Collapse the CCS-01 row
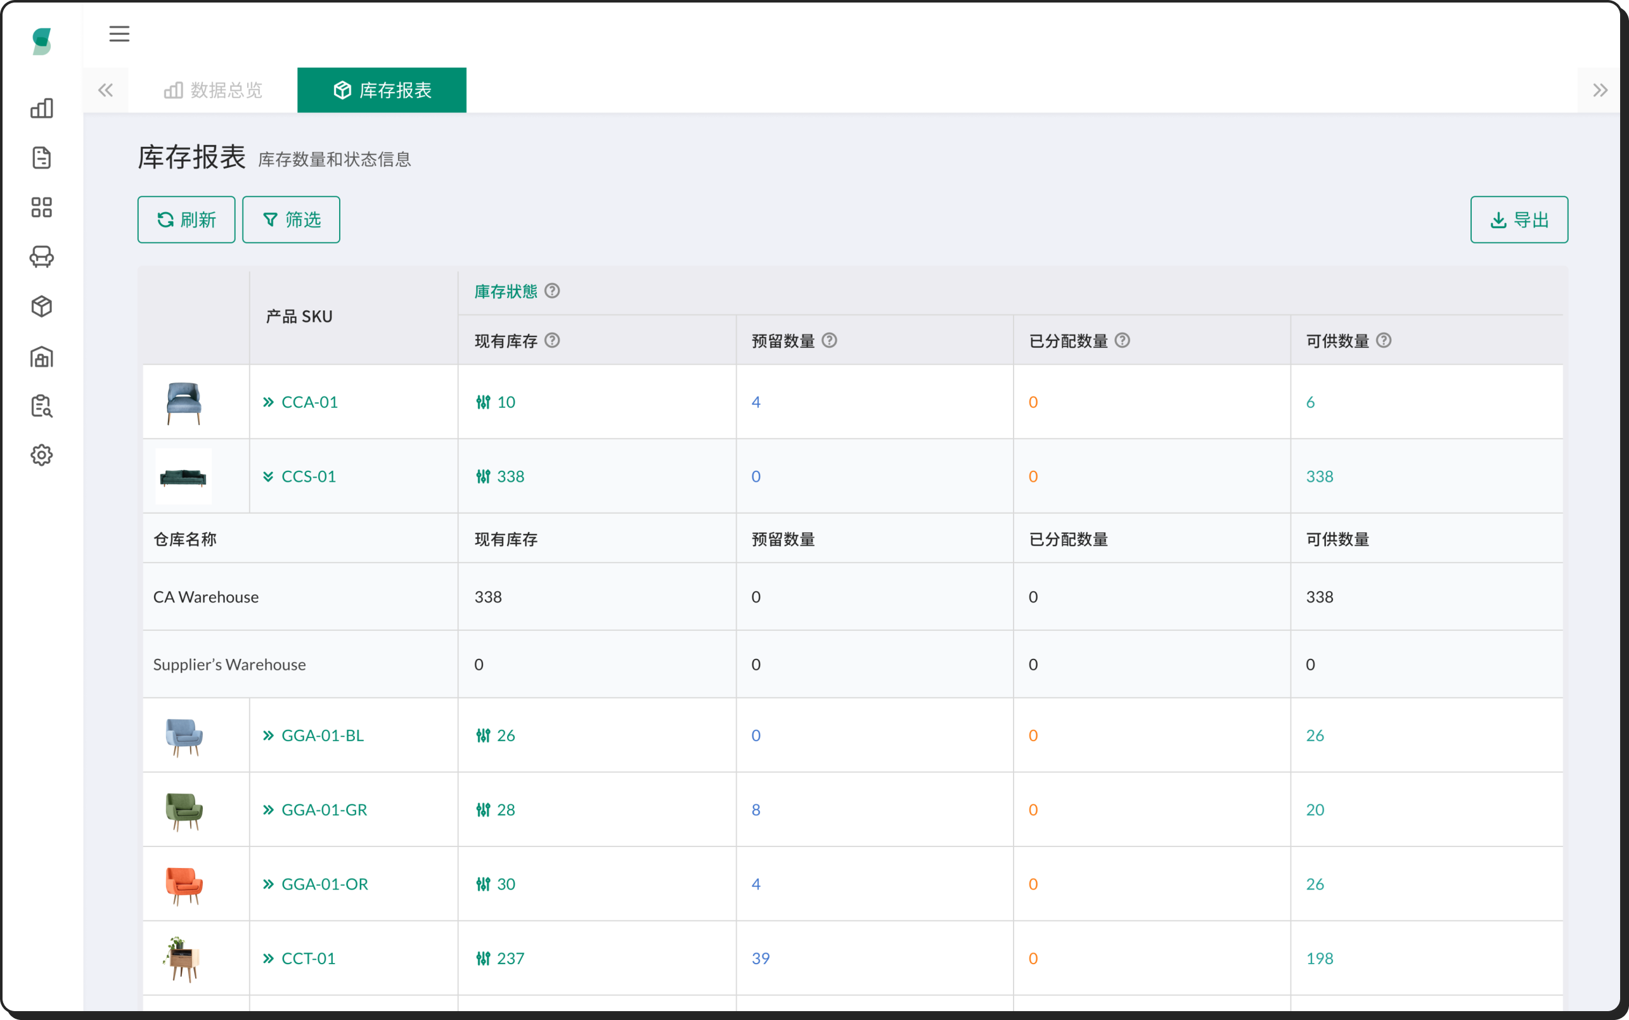Image resolution: width=1629 pixels, height=1020 pixels. (x=268, y=476)
